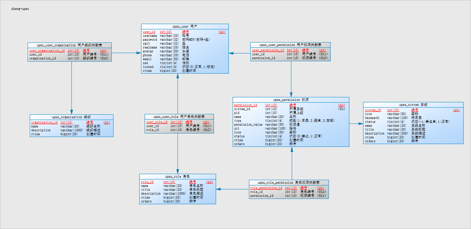Click the upms_user_role table header
Screen dimensions: 471x229
tap(179, 117)
